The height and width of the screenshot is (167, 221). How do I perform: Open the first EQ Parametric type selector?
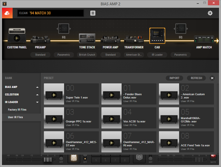tap(64, 55)
